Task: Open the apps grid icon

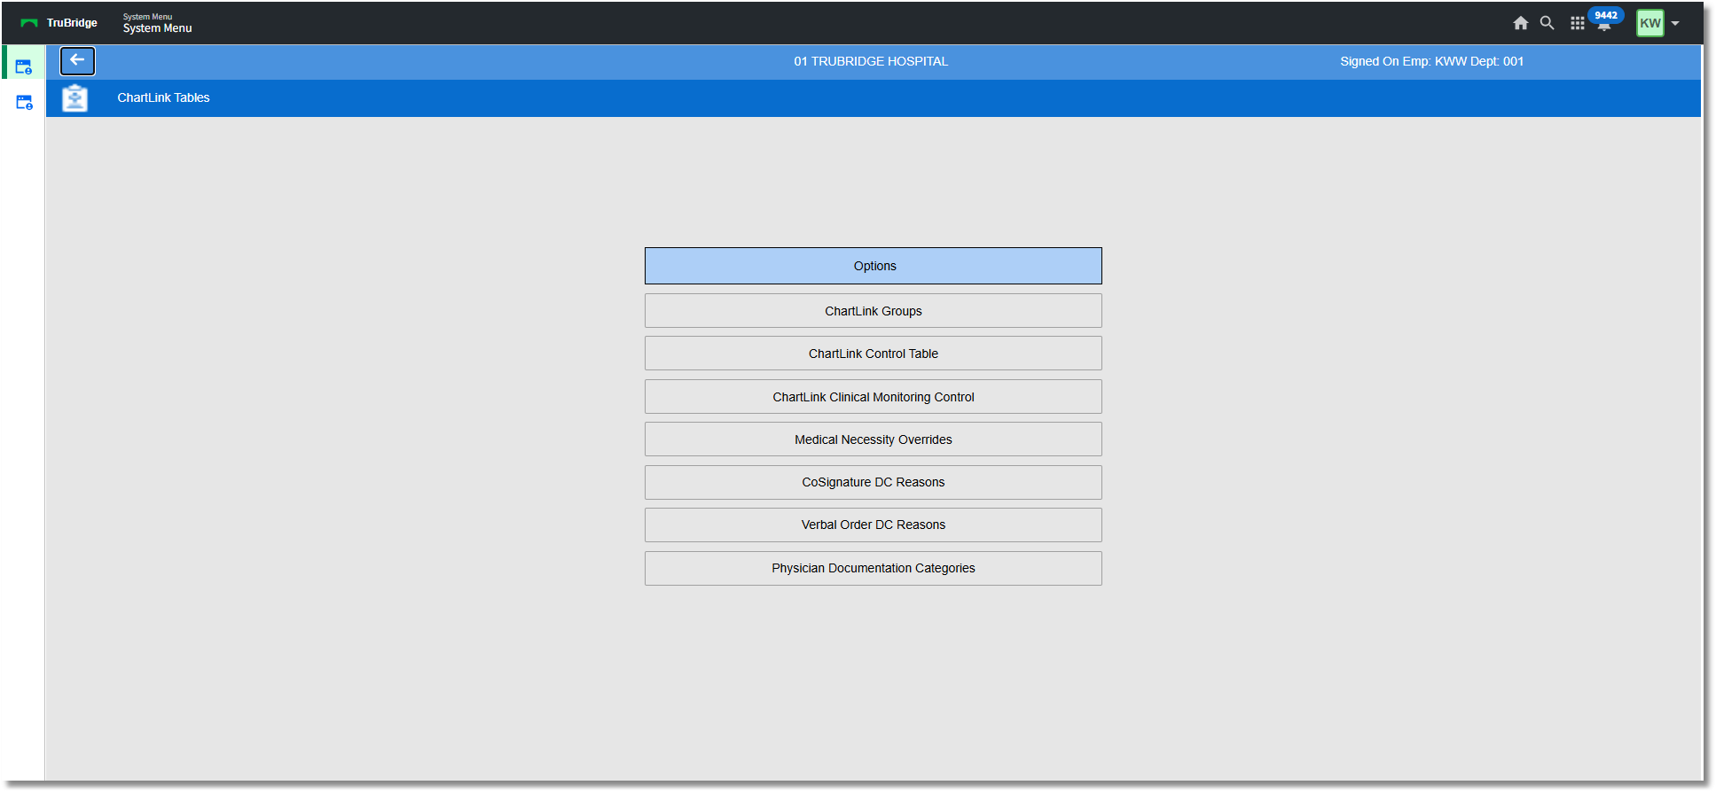Action: (1577, 23)
